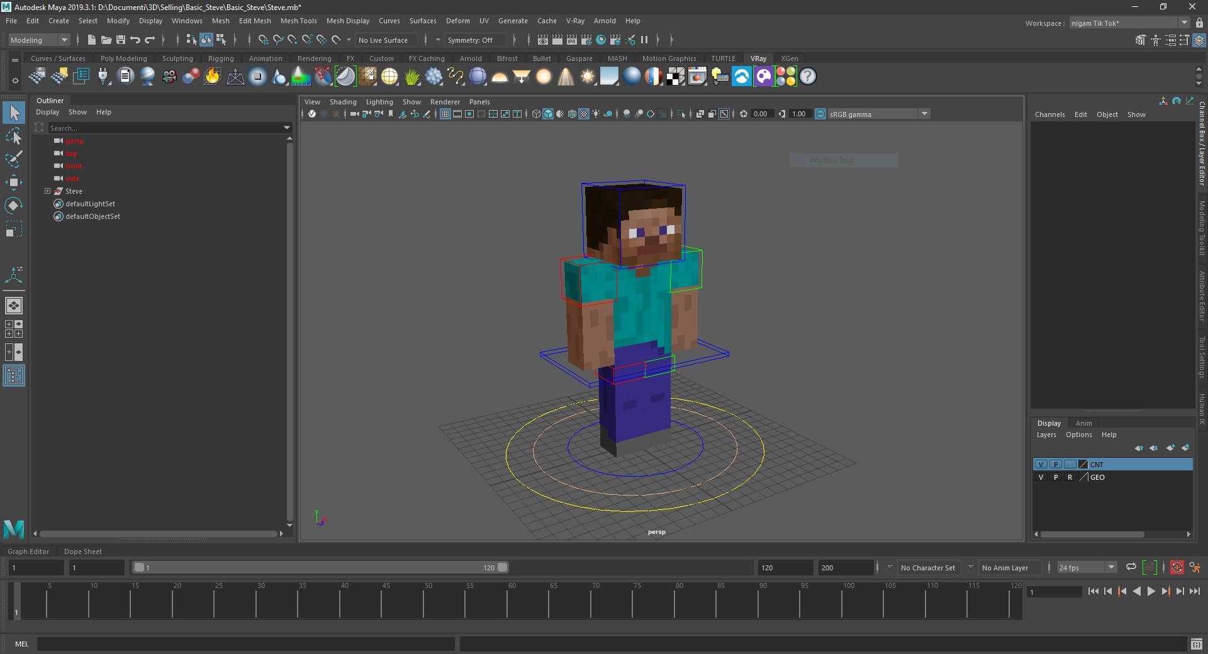The width and height of the screenshot is (1208, 654).
Task: Click go to start of playback range
Action: click(1093, 591)
